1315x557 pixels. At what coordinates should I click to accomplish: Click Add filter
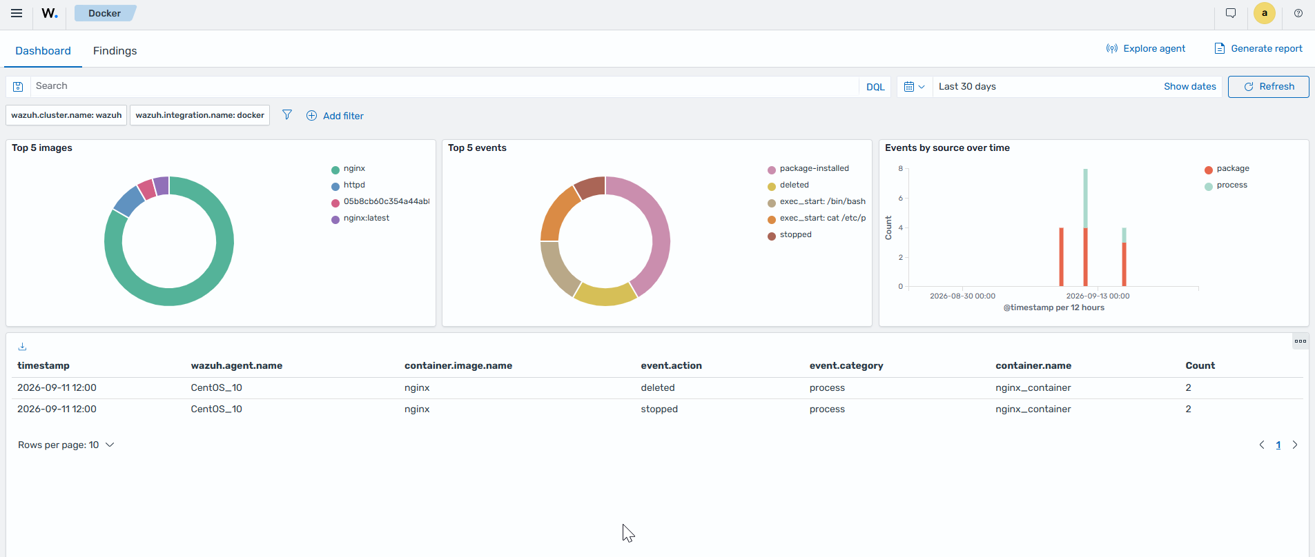click(x=335, y=116)
